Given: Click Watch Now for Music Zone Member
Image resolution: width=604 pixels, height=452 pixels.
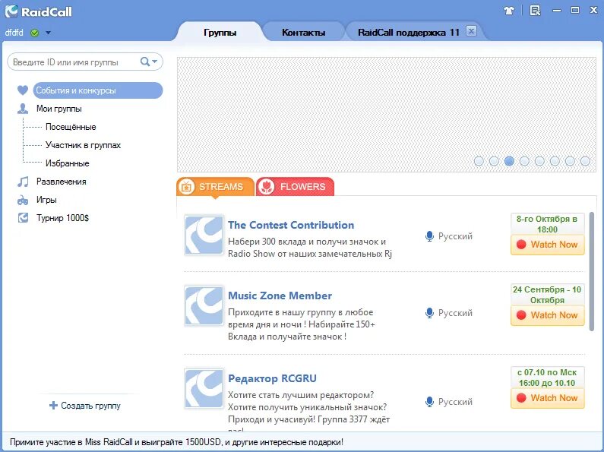Looking at the screenshot, I should [x=547, y=315].
